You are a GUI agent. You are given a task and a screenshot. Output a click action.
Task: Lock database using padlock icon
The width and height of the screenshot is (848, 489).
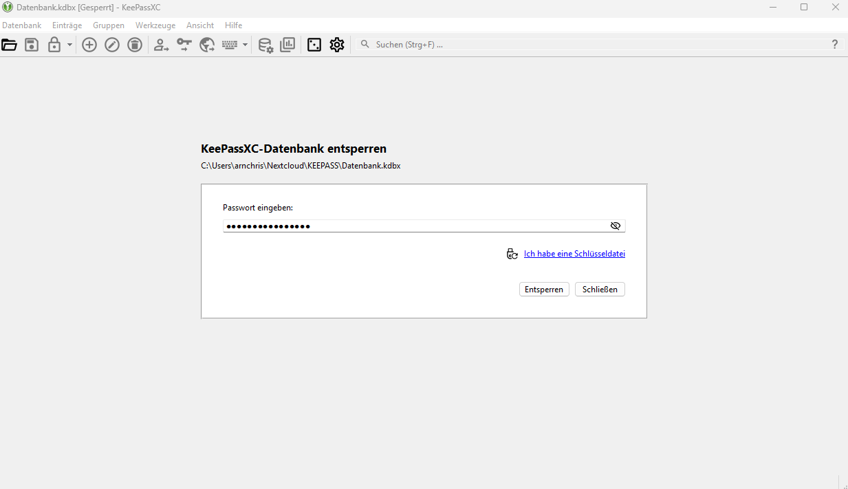[54, 45]
